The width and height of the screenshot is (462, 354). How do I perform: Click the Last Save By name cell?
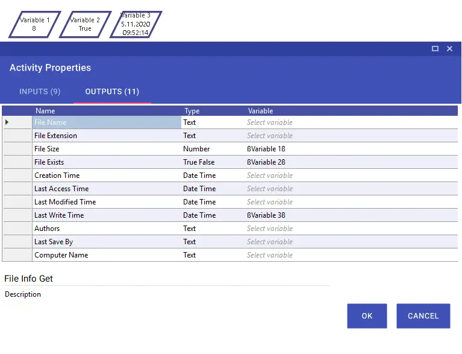[x=107, y=242]
